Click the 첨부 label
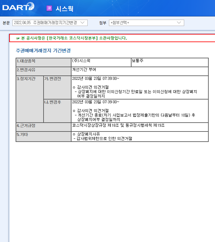Screen dimensions: 215x242 [x=103, y=23]
